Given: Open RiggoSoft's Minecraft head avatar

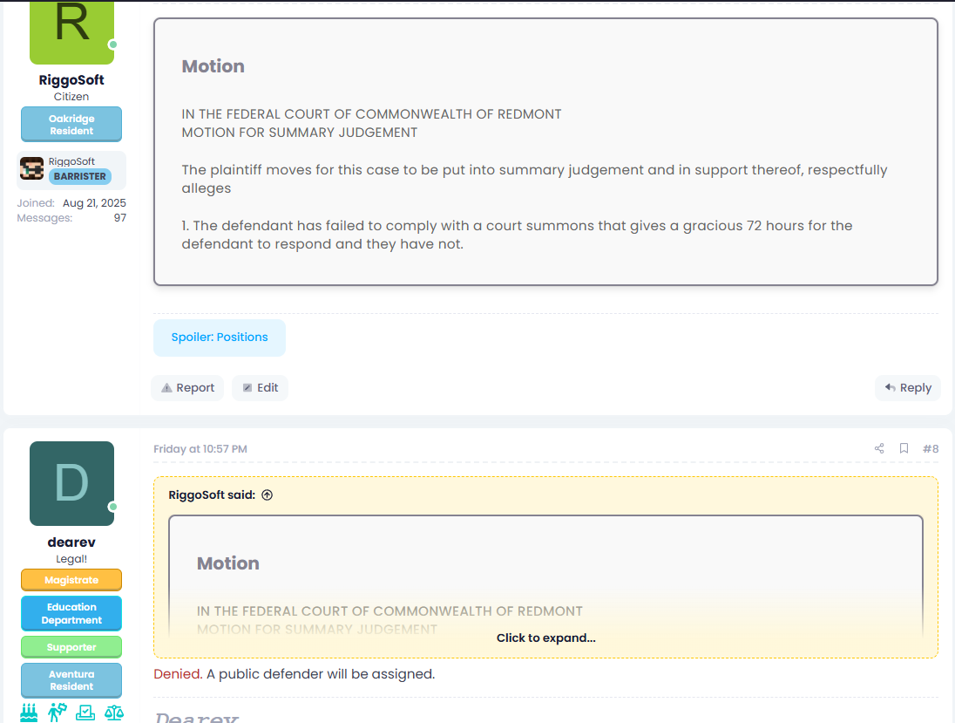Looking at the screenshot, I should (32, 169).
